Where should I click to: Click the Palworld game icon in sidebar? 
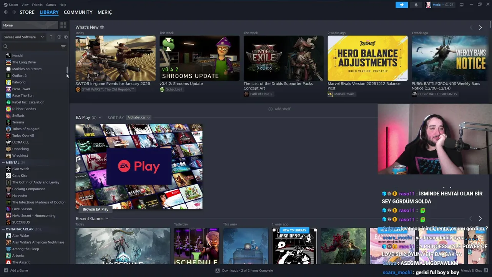(x=8, y=82)
